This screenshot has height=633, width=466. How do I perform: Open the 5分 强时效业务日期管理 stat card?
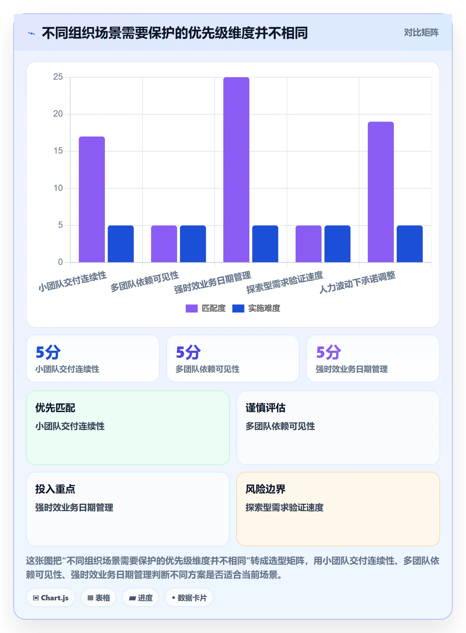(x=373, y=358)
